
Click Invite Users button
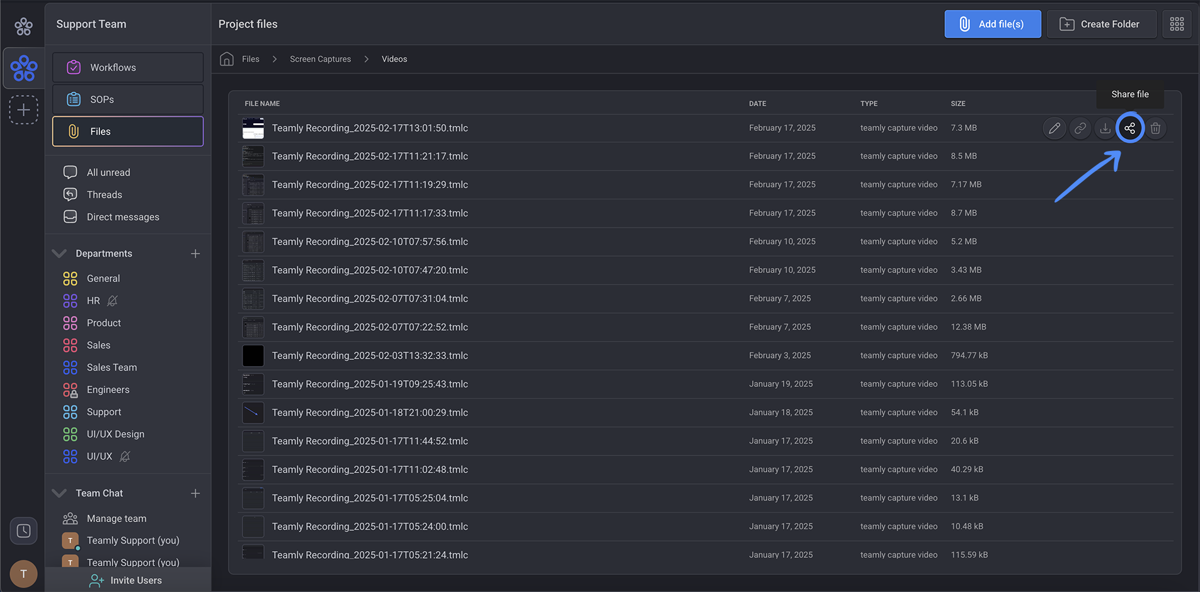point(126,580)
